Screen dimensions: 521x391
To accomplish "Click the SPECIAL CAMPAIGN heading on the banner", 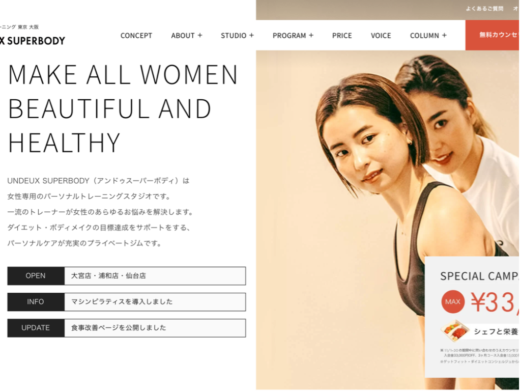I will (x=479, y=276).
